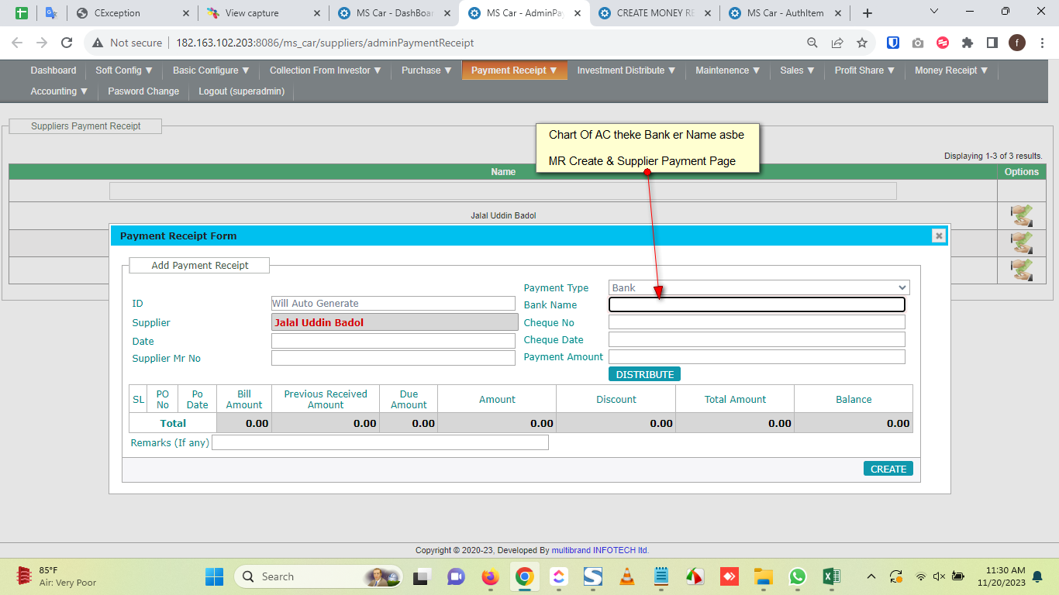The height and width of the screenshot is (595, 1059).
Task: Click the Windows taskbar Search box
Action: tap(319, 576)
